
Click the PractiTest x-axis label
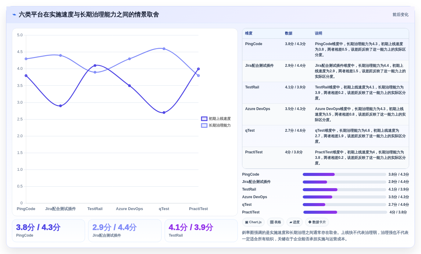click(x=198, y=209)
